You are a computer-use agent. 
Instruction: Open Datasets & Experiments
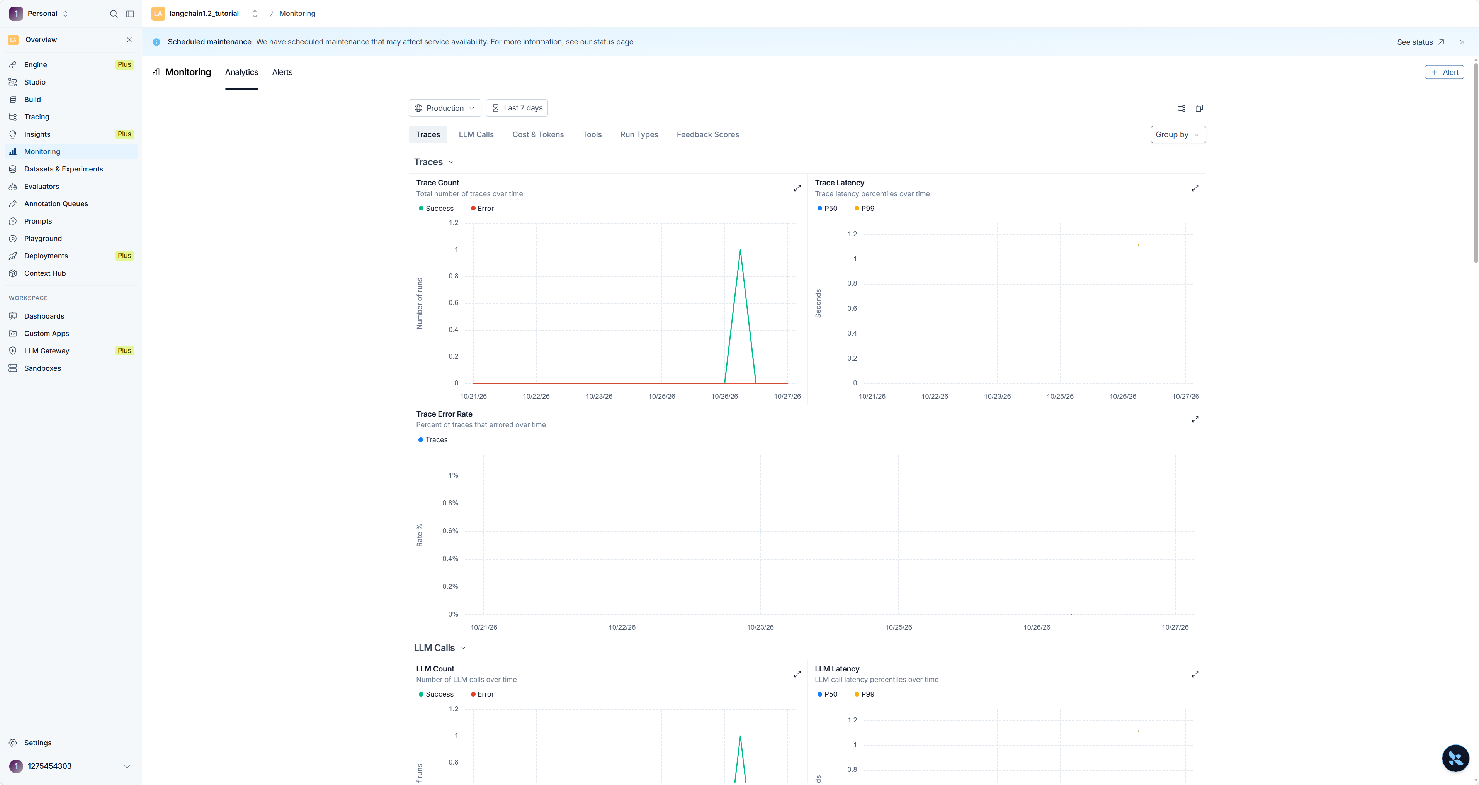click(x=71, y=169)
